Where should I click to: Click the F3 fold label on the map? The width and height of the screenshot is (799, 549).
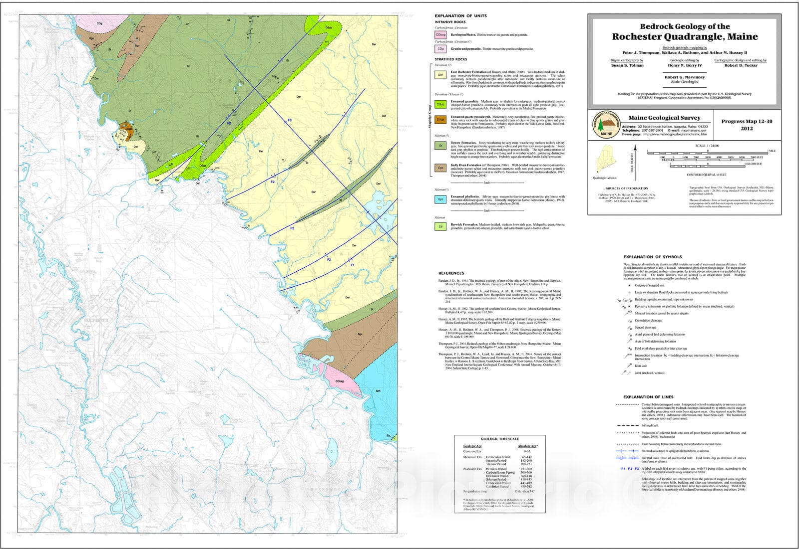pyautogui.click(x=289, y=120)
